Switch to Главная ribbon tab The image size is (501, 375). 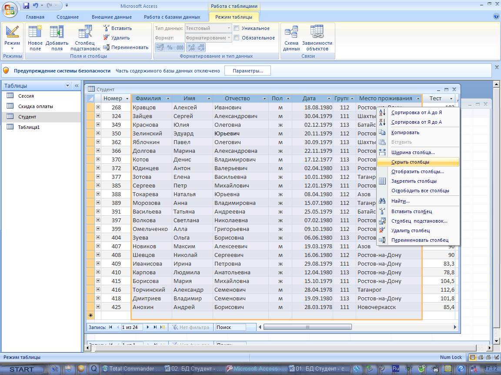pyautogui.click(x=35, y=17)
